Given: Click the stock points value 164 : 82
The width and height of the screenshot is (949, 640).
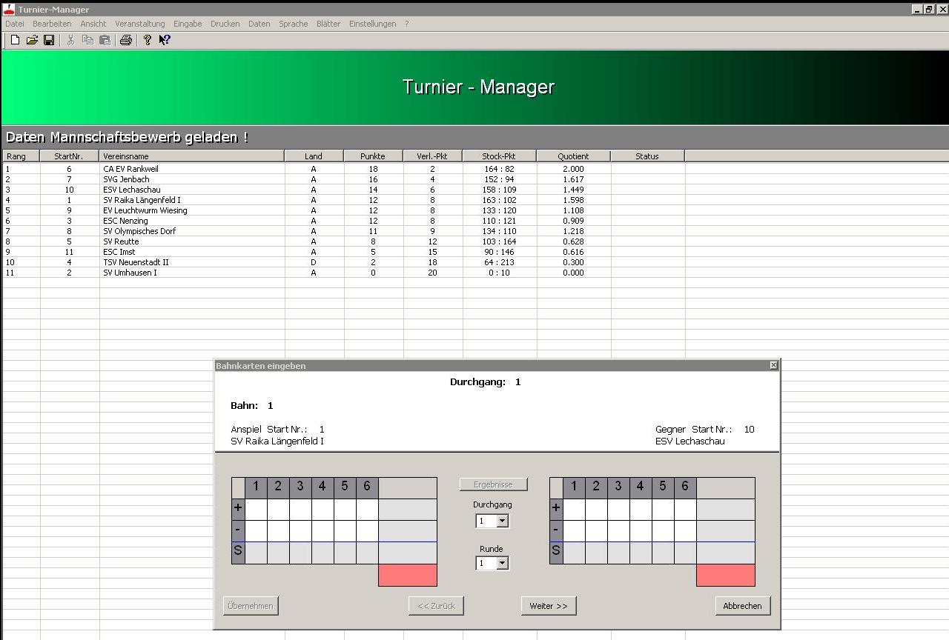Looking at the screenshot, I should pos(499,169).
